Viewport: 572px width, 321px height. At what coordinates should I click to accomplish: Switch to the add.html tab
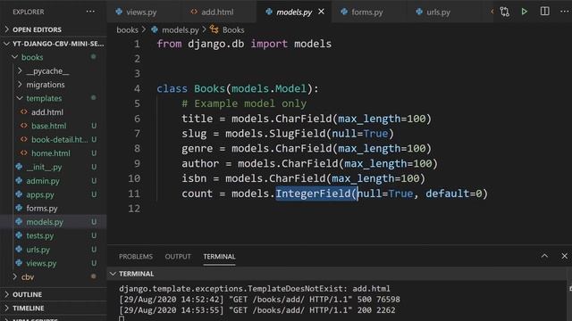pyautogui.click(x=217, y=12)
